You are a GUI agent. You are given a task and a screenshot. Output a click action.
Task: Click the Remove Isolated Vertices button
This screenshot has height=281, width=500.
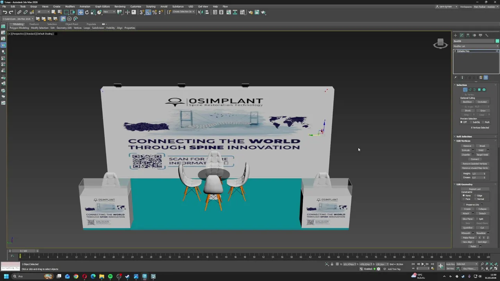click(475, 164)
